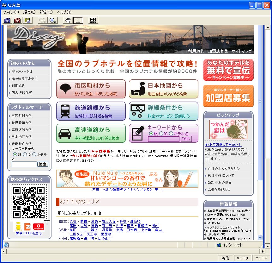Click the horizontal scrollbar left arrow
This screenshot has height=263, width=272.
pyautogui.click(x=4, y=251)
